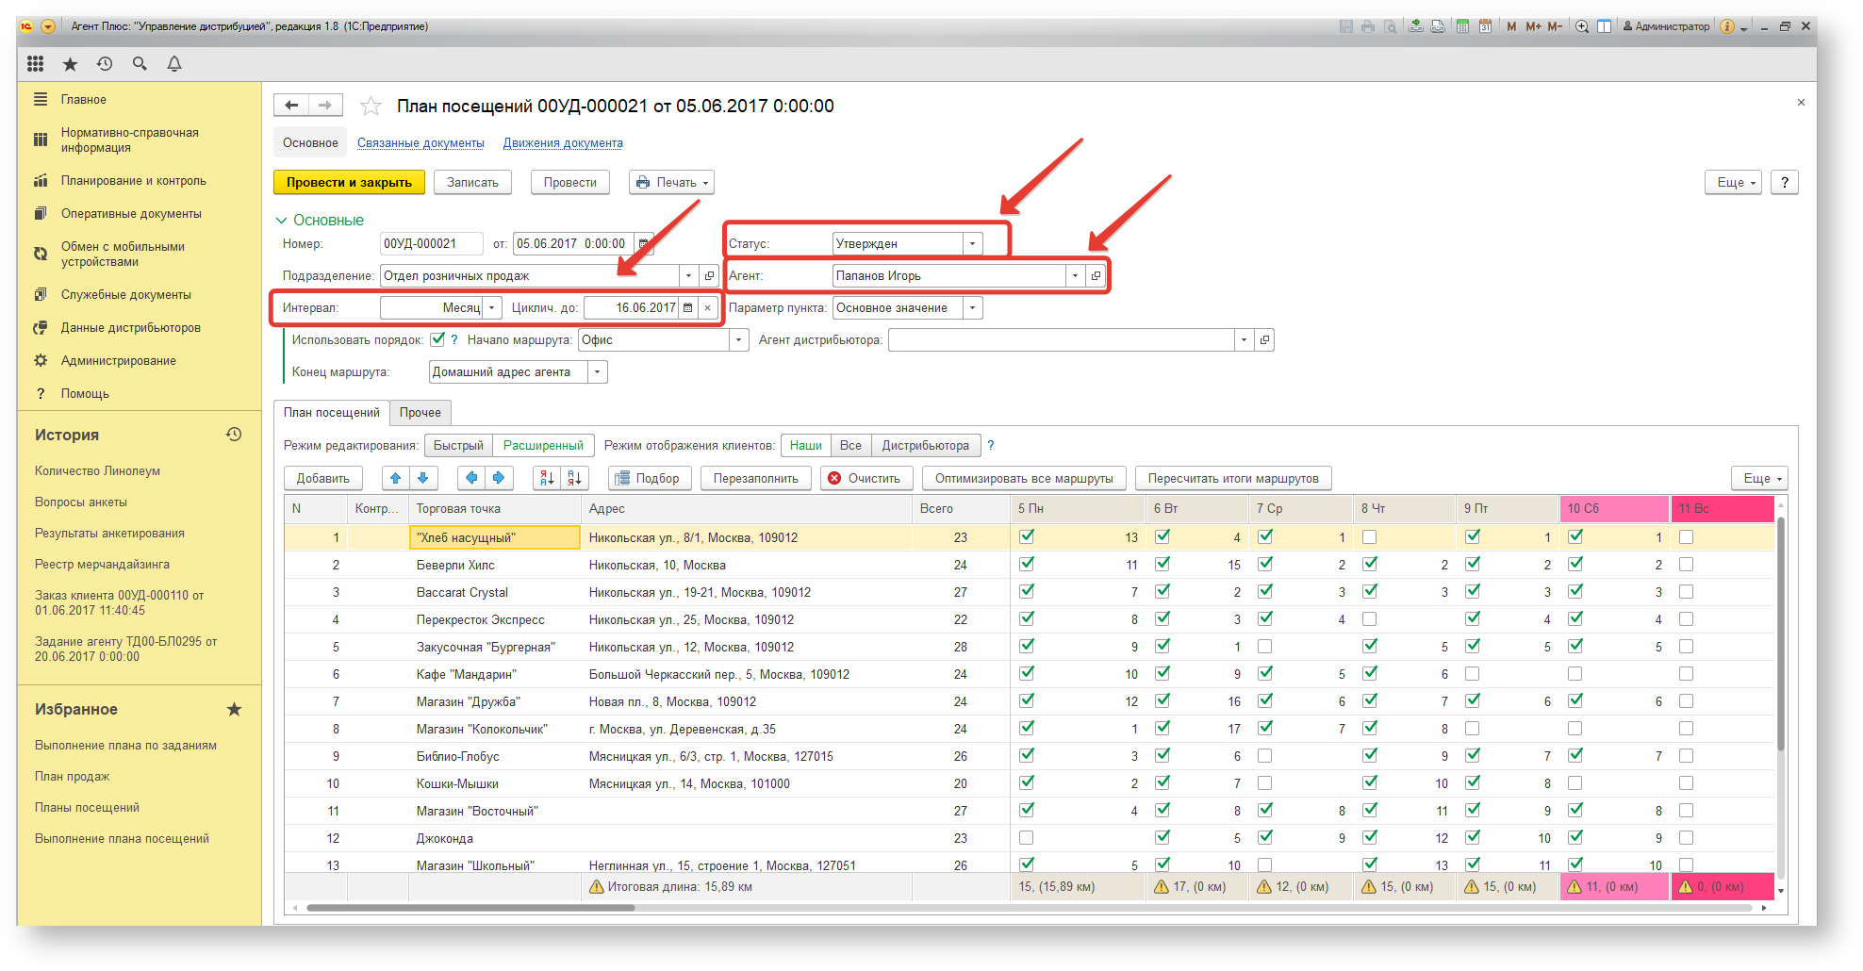Open notifications bell icon
Image resolution: width=1863 pixels, height=971 pixels.
pos(174,63)
